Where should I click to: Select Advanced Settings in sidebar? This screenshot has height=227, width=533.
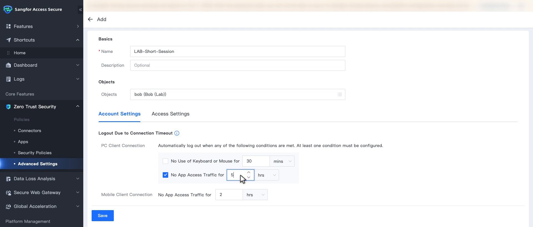click(x=42, y=164)
